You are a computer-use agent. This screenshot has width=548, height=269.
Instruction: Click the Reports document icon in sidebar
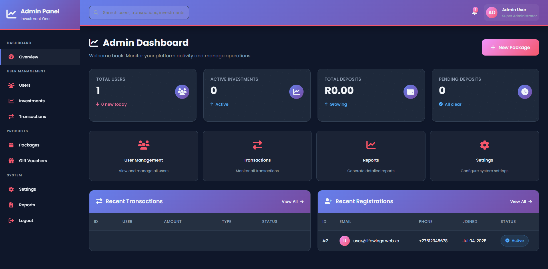click(11, 205)
